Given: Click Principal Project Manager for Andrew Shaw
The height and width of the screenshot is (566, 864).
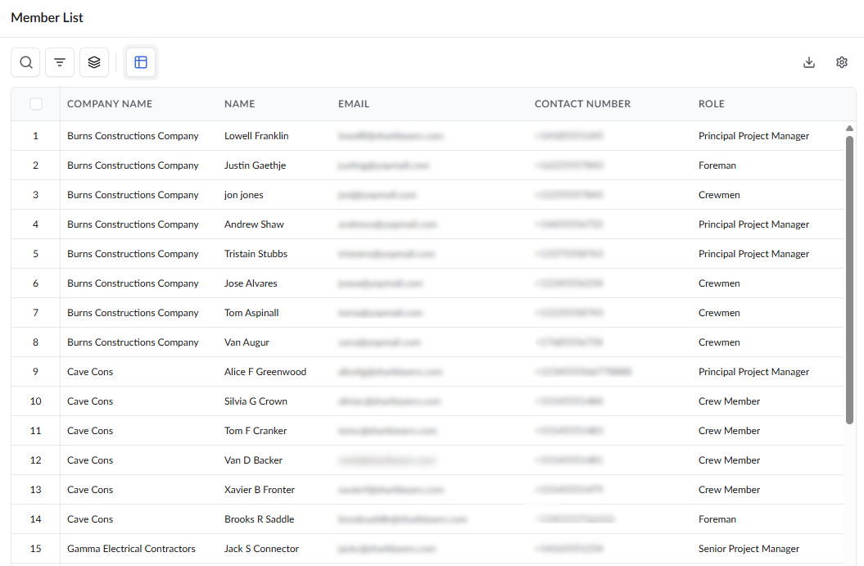Looking at the screenshot, I should 753,224.
